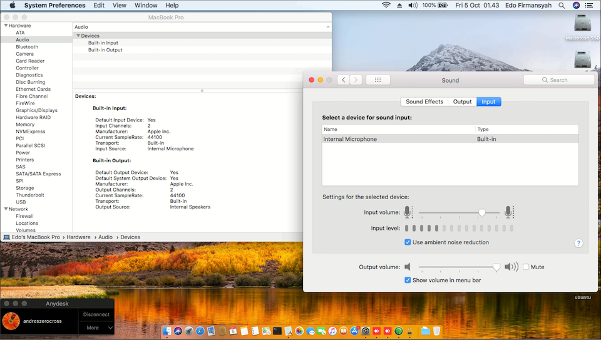The width and height of the screenshot is (601, 340).
Task: Open System Preferences gear in Dock
Action: [366, 331]
